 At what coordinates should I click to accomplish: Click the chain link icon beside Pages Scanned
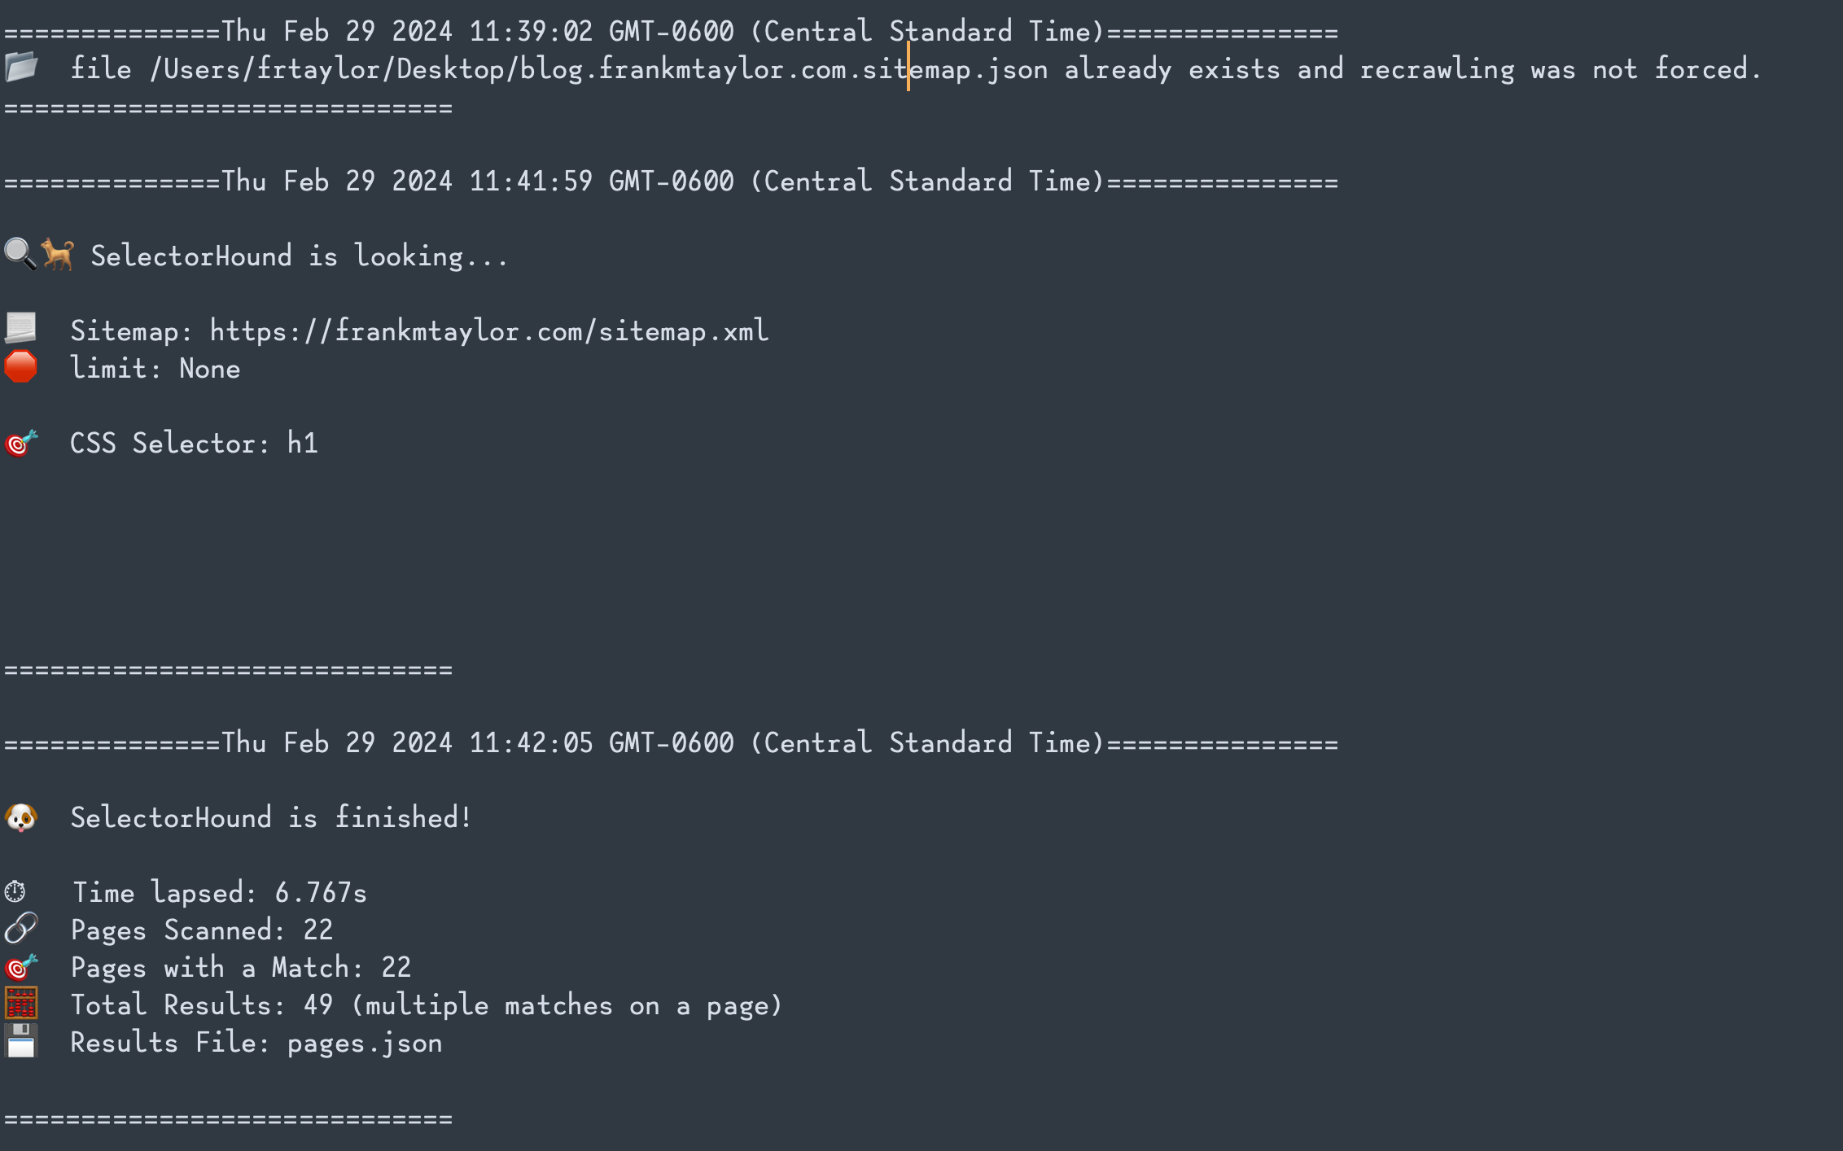pos(21,929)
